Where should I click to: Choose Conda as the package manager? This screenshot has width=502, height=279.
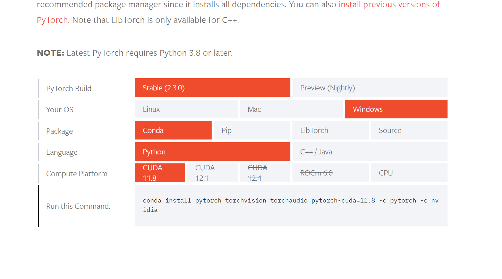(173, 130)
